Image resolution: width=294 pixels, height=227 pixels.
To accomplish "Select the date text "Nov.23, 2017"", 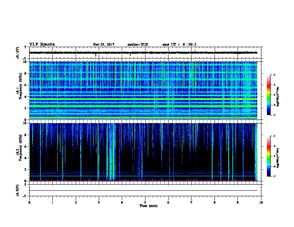I will 104,45.
